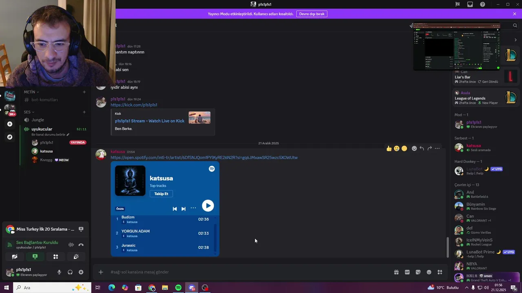Open discover servers compass icon
The height and width of the screenshot is (293, 522).
point(10,137)
